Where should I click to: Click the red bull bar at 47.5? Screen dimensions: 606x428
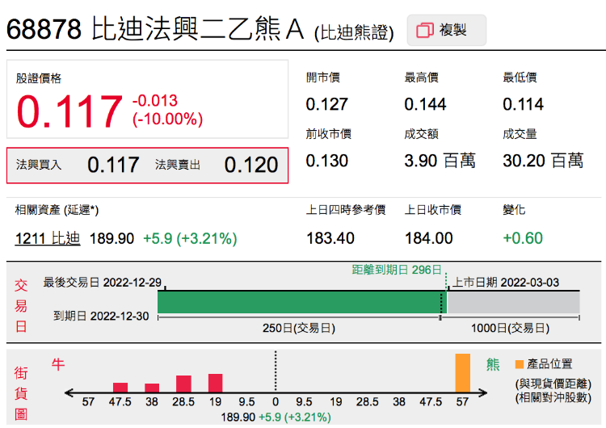(x=120, y=388)
